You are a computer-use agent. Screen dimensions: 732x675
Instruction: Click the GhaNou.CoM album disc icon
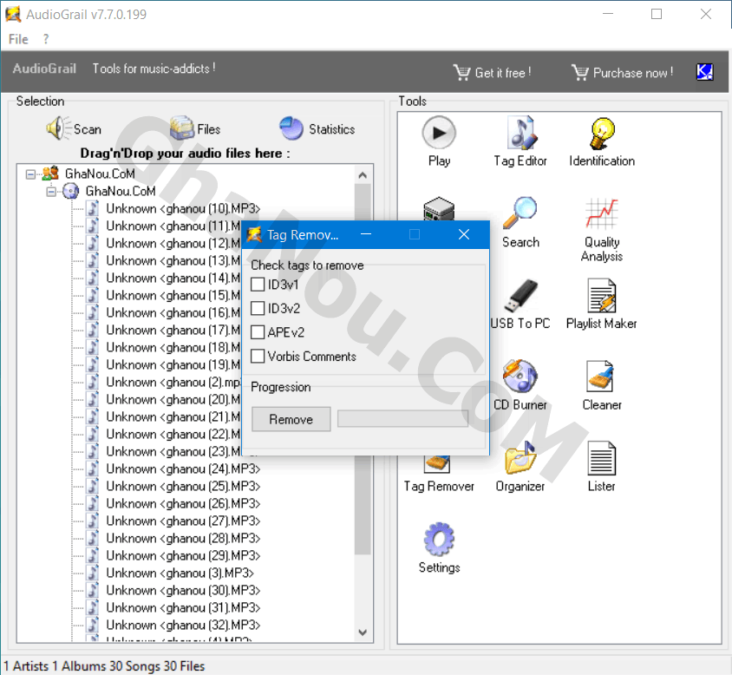click(71, 191)
